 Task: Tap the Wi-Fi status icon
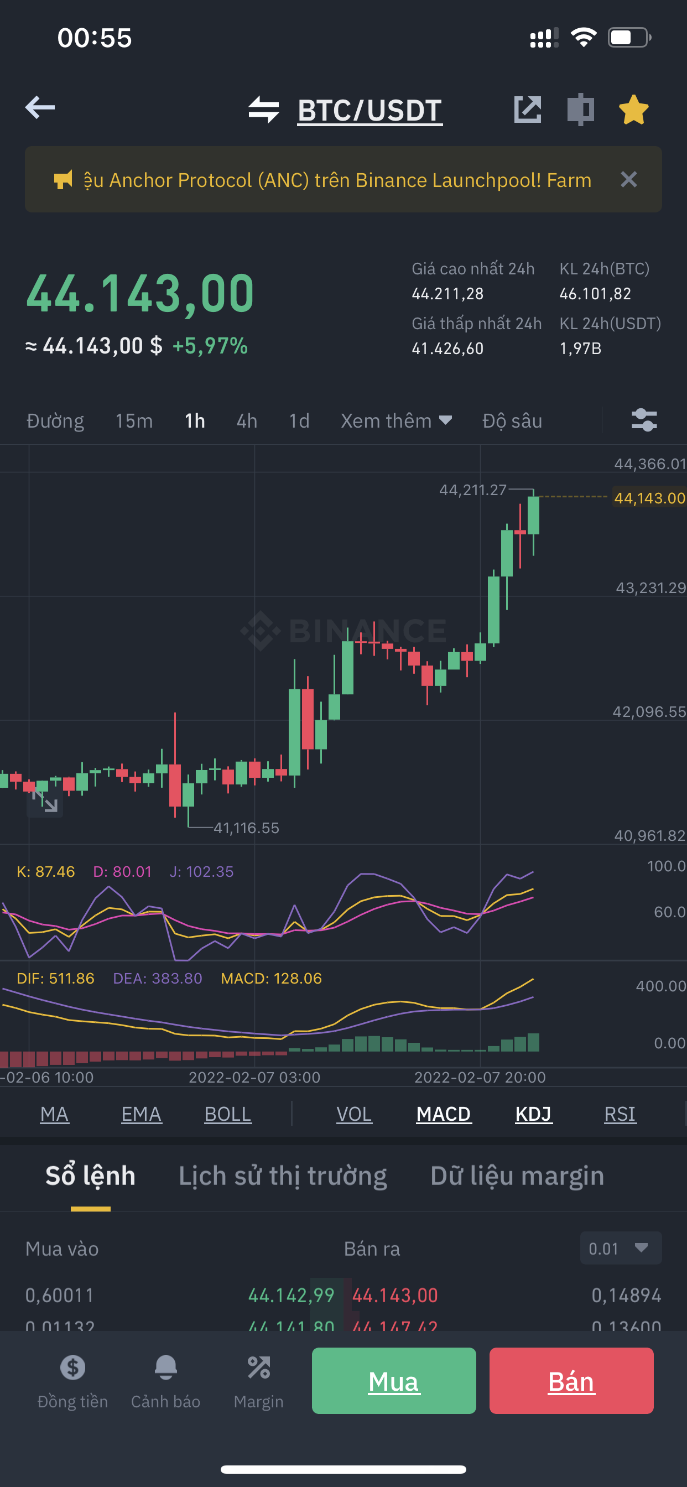[x=583, y=38]
